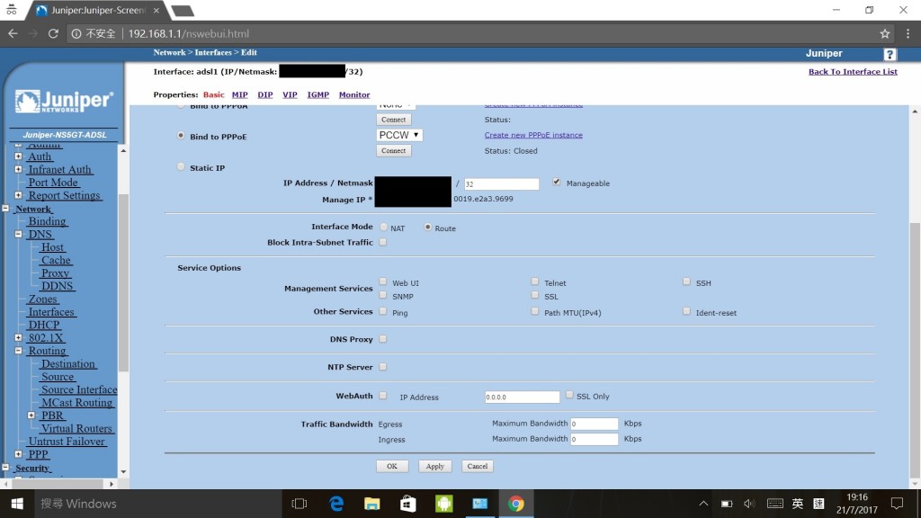Expand the PBR tree node
Image resolution: width=921 pixels, height=518 pixels.
[x=31, y=415]
